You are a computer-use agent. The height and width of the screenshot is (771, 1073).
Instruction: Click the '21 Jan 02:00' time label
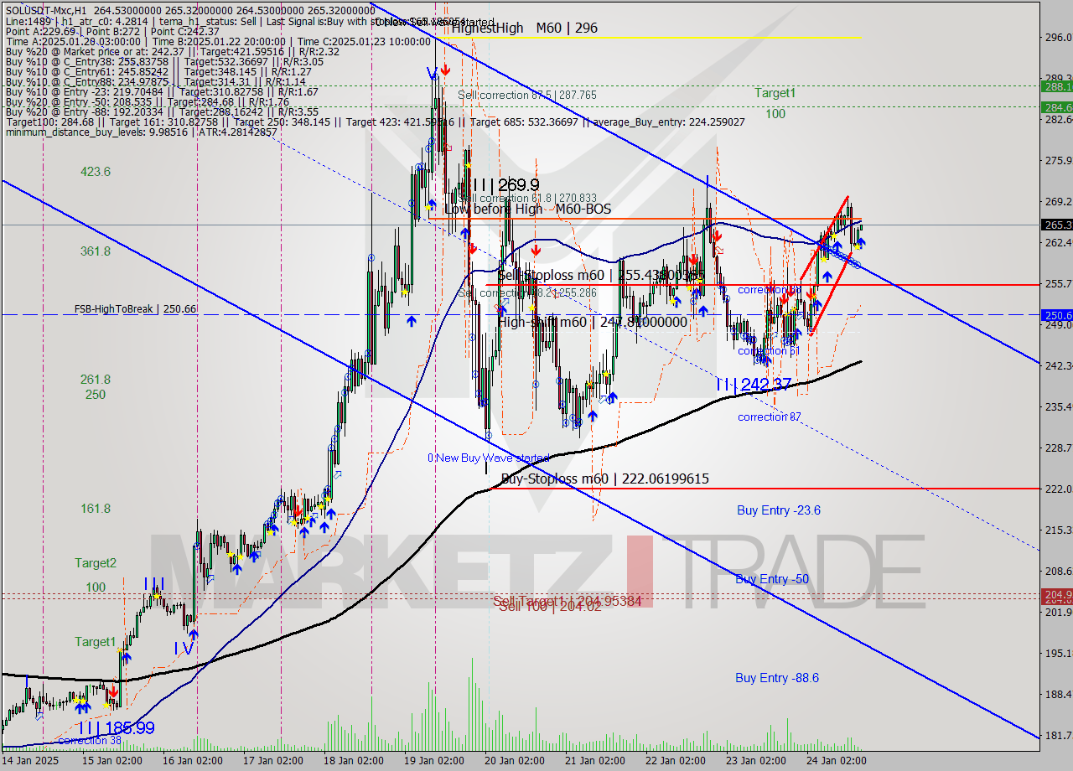coord(595,761)
